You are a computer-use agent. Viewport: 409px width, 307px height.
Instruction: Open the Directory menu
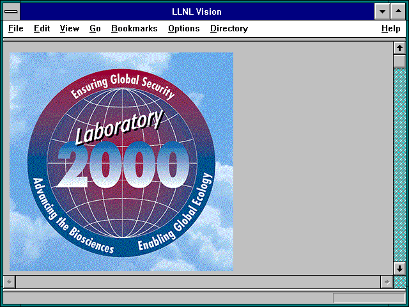coord(229,28)
